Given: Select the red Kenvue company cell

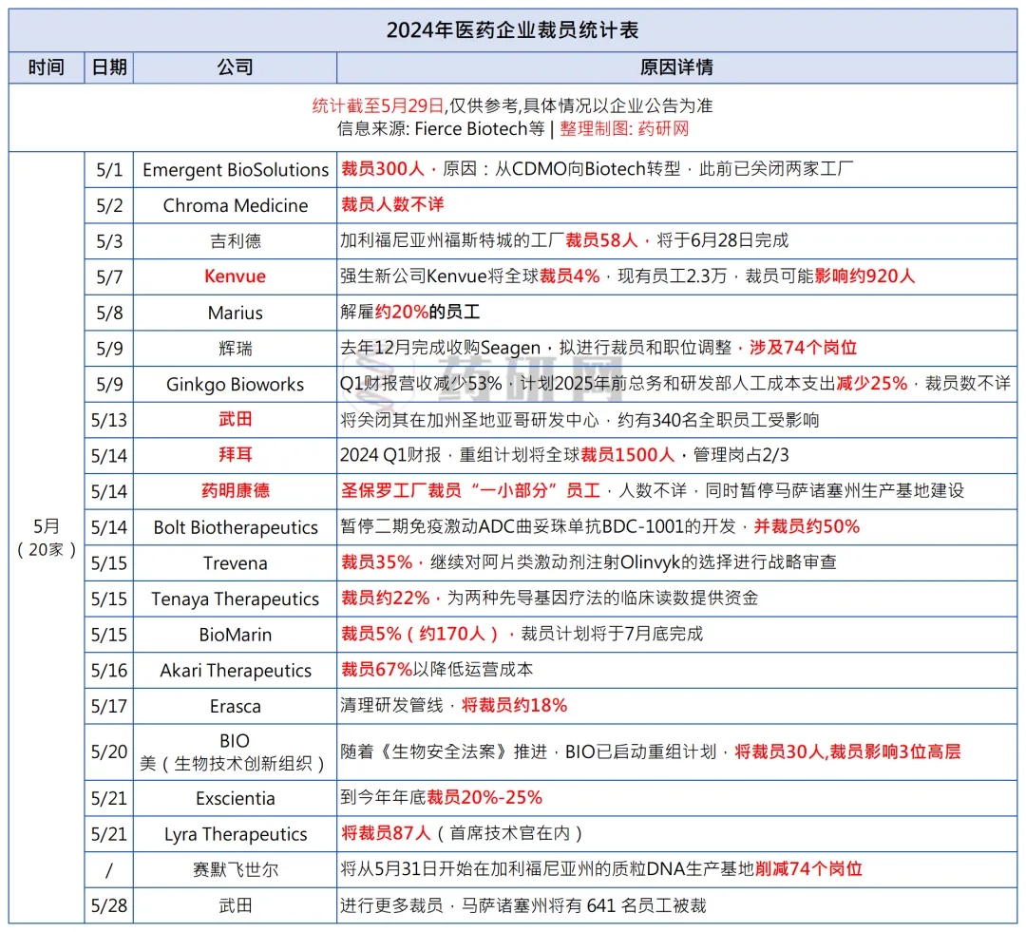Looking at the screenshot, I should [x=235, y=276].
